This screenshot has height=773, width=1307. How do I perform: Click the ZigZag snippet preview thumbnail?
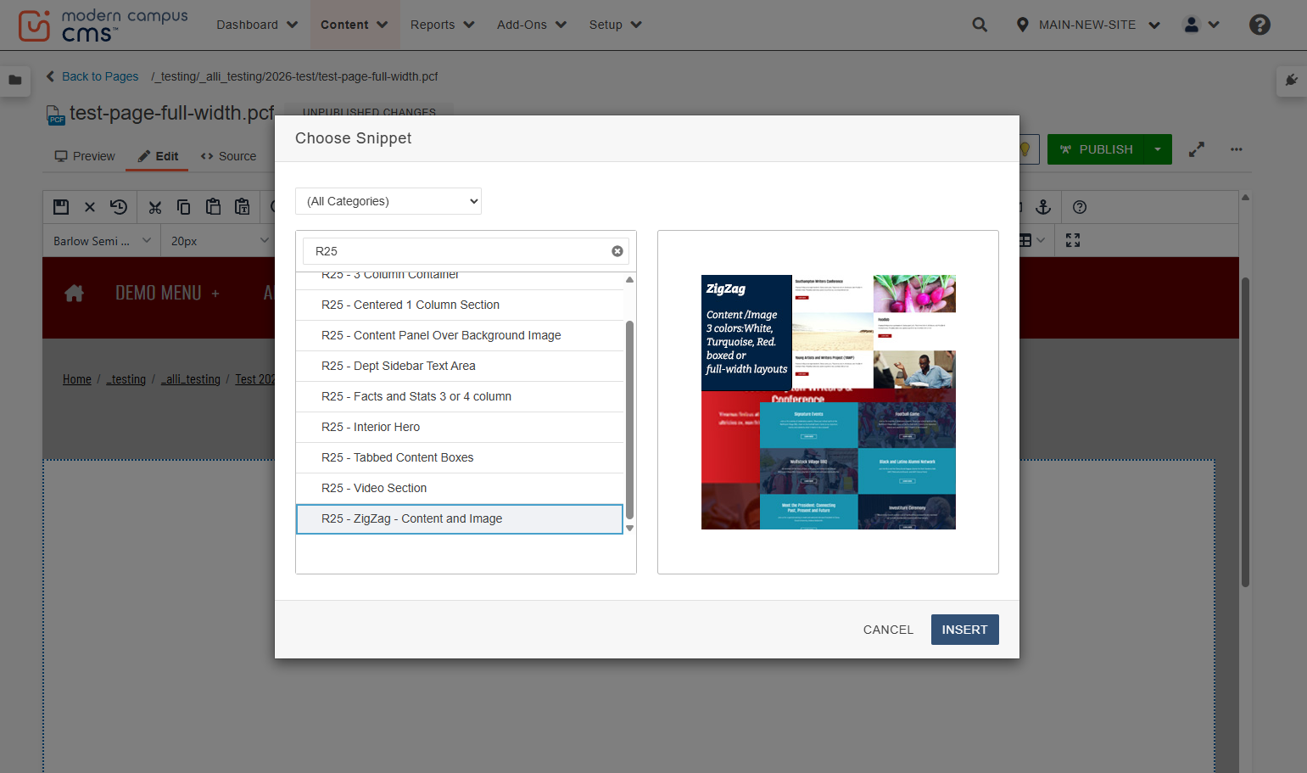click(x=829, y=402)
